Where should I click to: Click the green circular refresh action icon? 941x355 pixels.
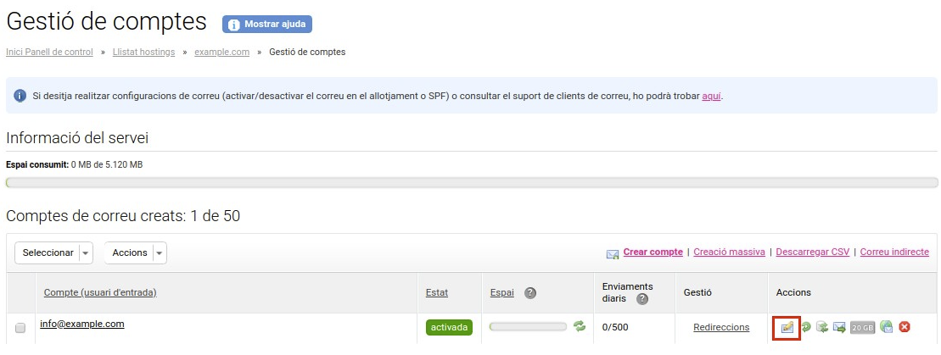806,327
